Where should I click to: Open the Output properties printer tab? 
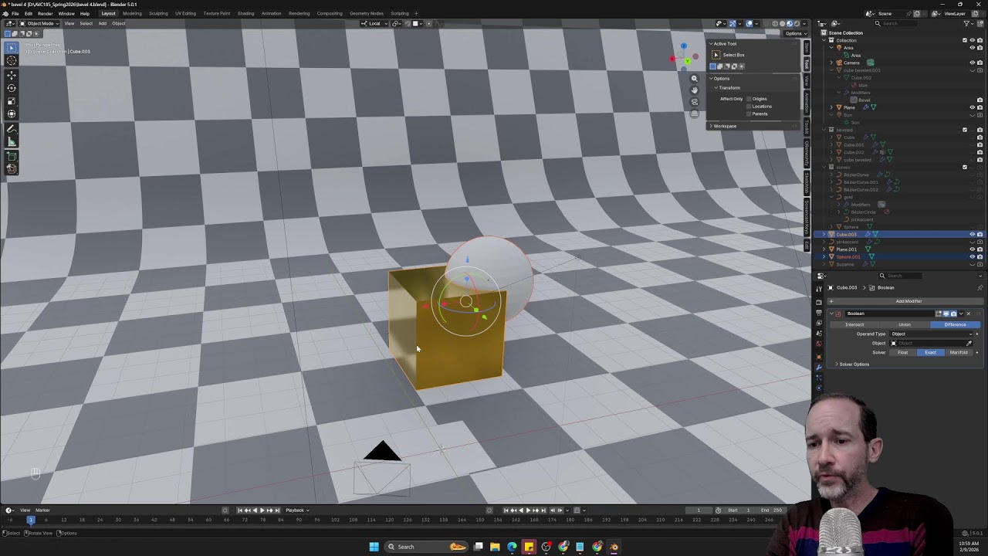(819, 313)
